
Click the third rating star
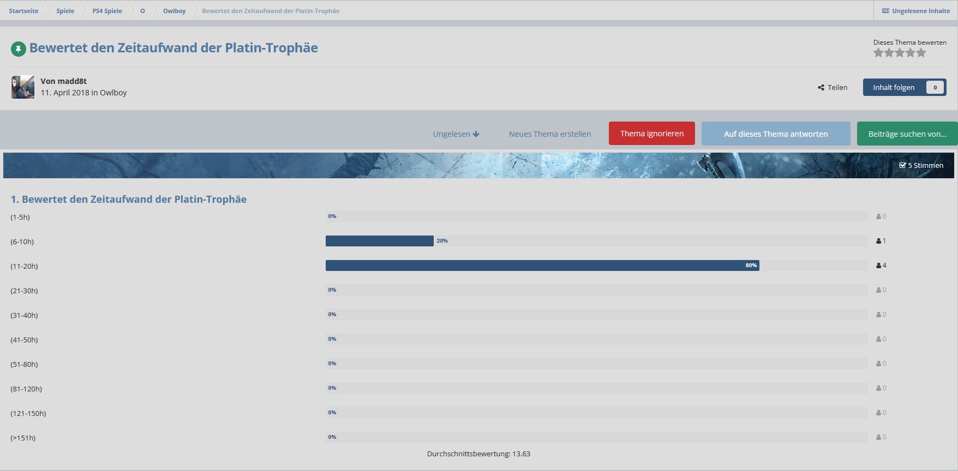coord(900,53)
